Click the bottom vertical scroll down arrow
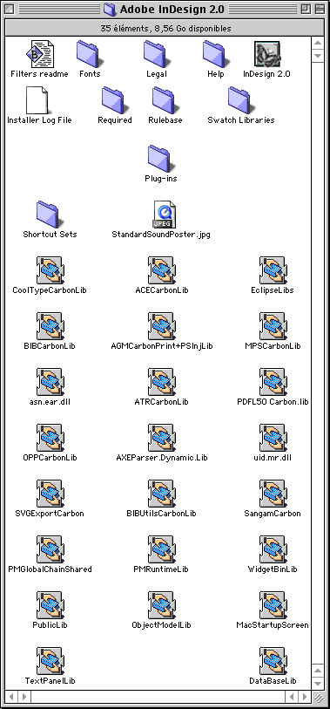Image resolution: width=330 pixels, height=709 pixels. tap(318, 683)
